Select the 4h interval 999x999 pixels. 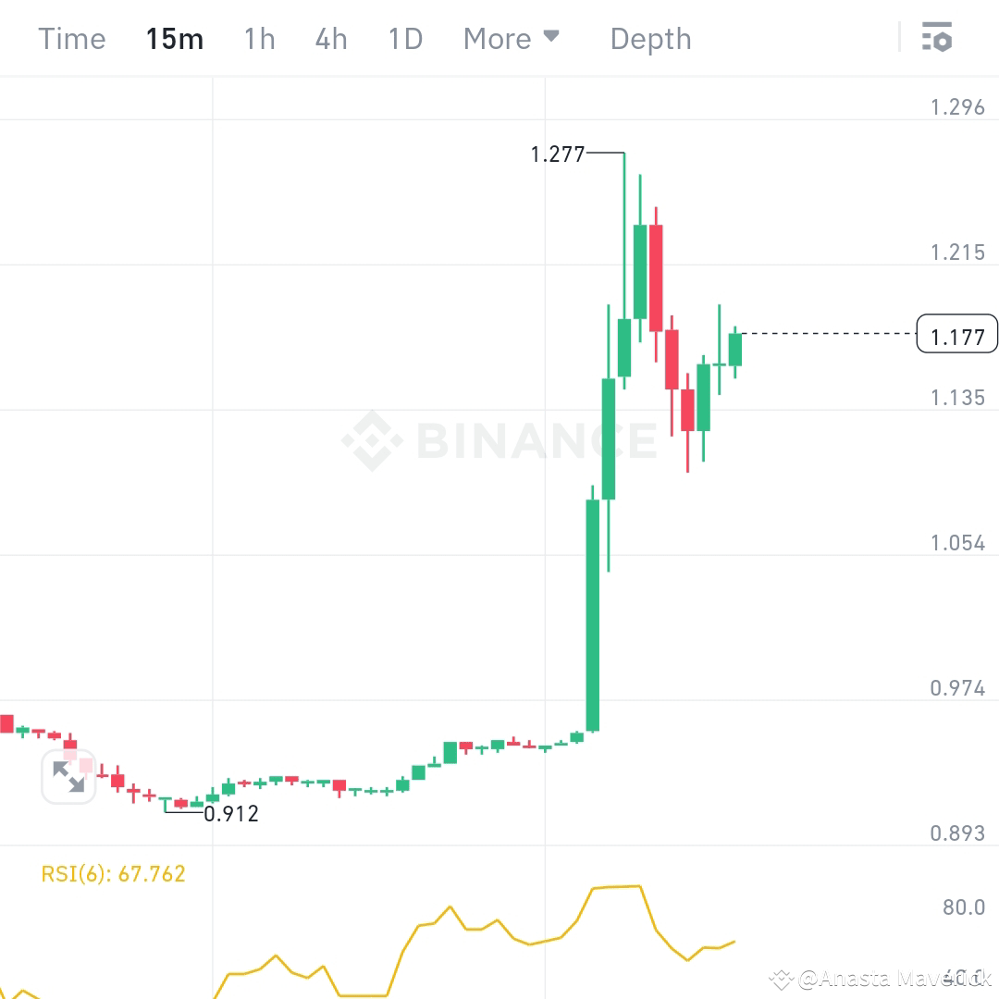click(330, 38)
